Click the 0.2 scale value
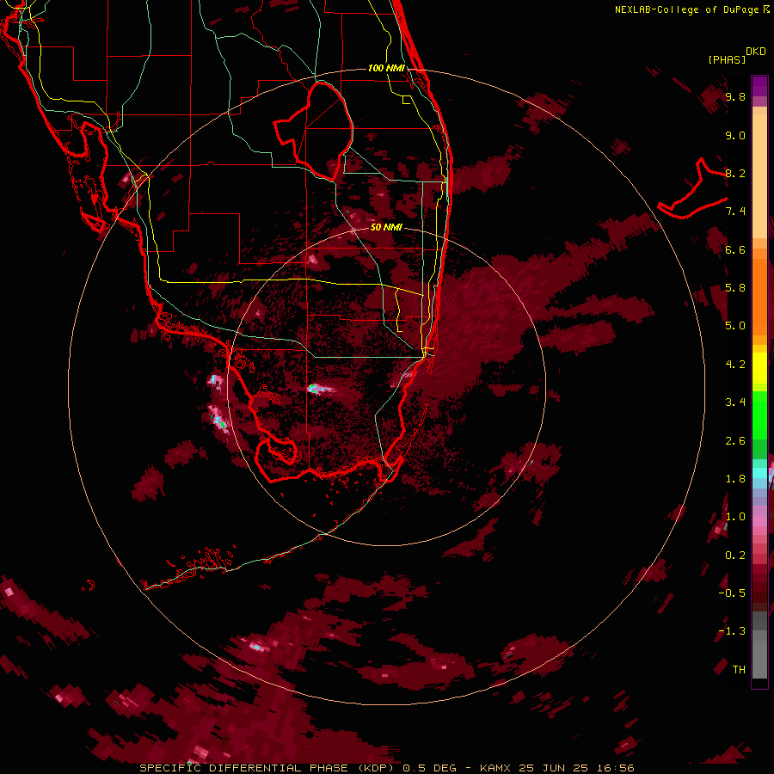 point(735,556)
